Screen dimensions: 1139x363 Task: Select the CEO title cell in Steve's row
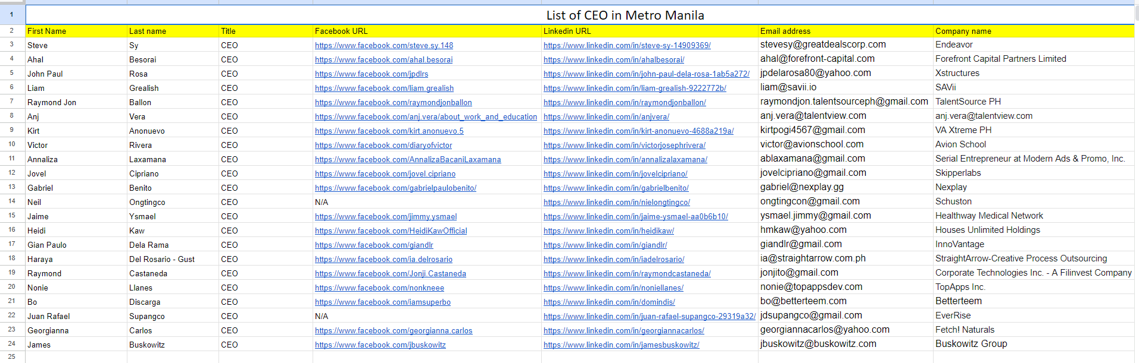[x=266, y=45]
